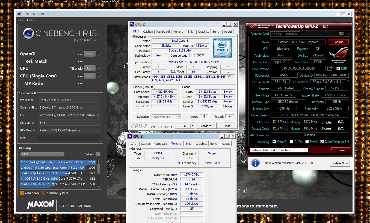Open the GPU-Z hamburger menu icon
This screenshot has width=370, height=223.
348,33
